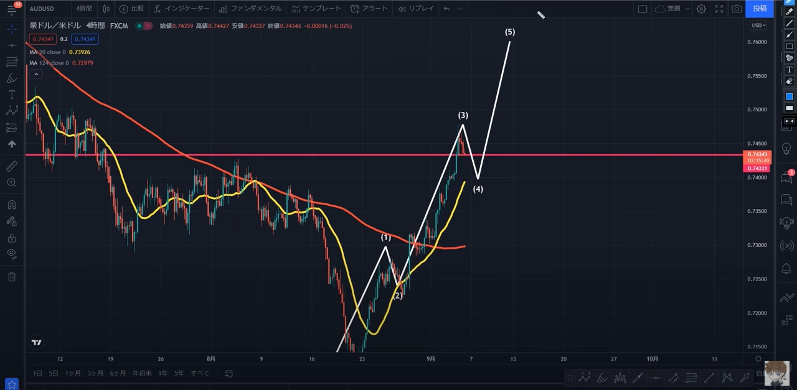The height and width of the screenshot is (390, 797).
Task: Select the 1日 time range
Action: pos(37,373)
